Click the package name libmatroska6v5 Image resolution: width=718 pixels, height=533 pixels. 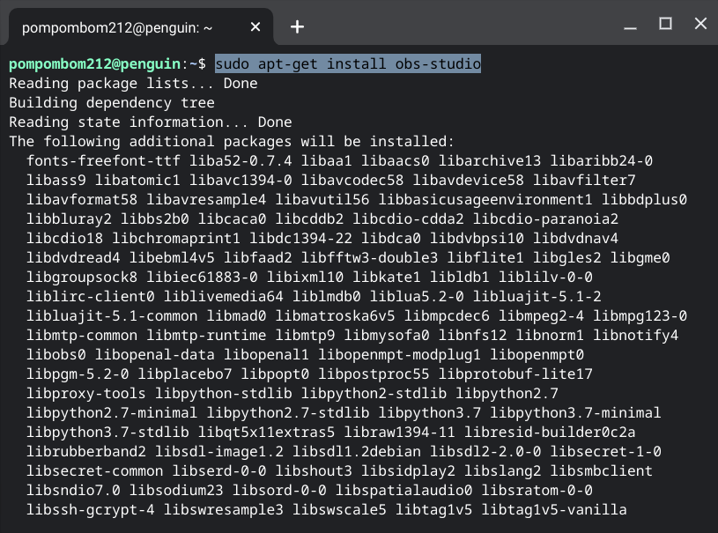[x=335, y=316]
